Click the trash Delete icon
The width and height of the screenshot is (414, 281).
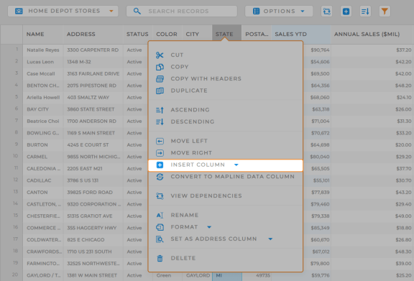point(160,258)
